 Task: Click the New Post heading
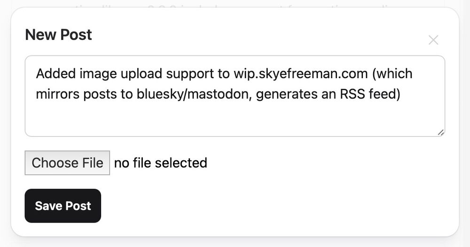pos(58,35)
